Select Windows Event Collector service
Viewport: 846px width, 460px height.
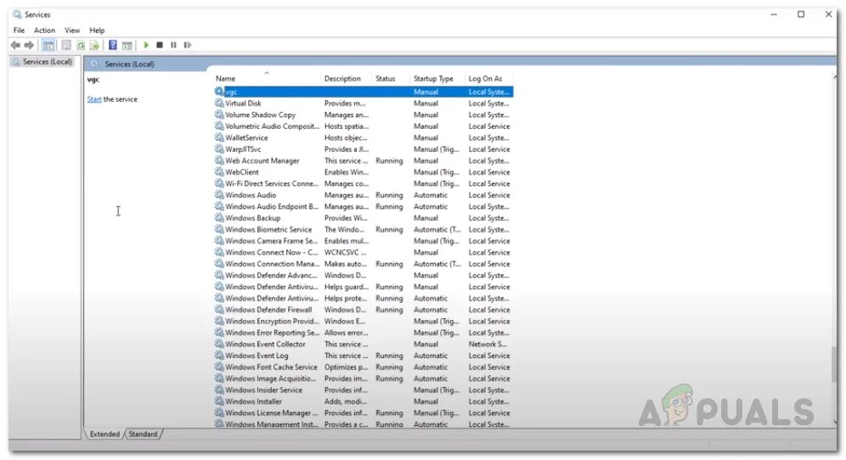pos(363,344)
